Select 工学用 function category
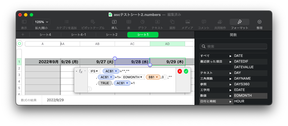288x126 pixels. pyautogui.click(x=217, y=90)
